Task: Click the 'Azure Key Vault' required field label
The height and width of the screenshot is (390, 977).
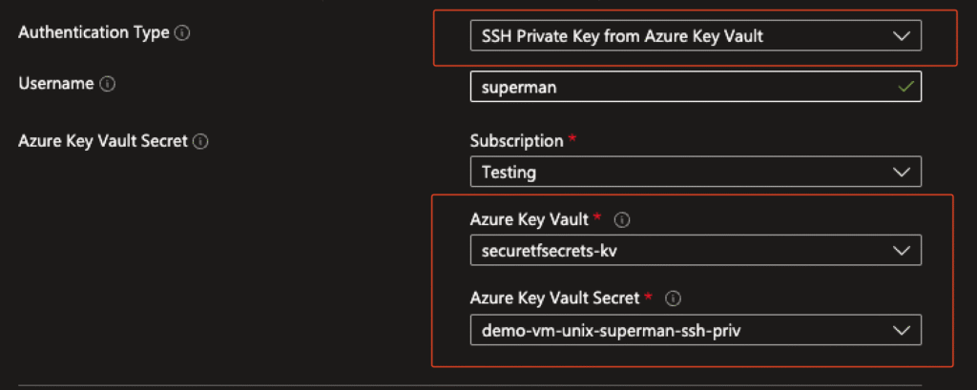Action: tap(529, 219)
